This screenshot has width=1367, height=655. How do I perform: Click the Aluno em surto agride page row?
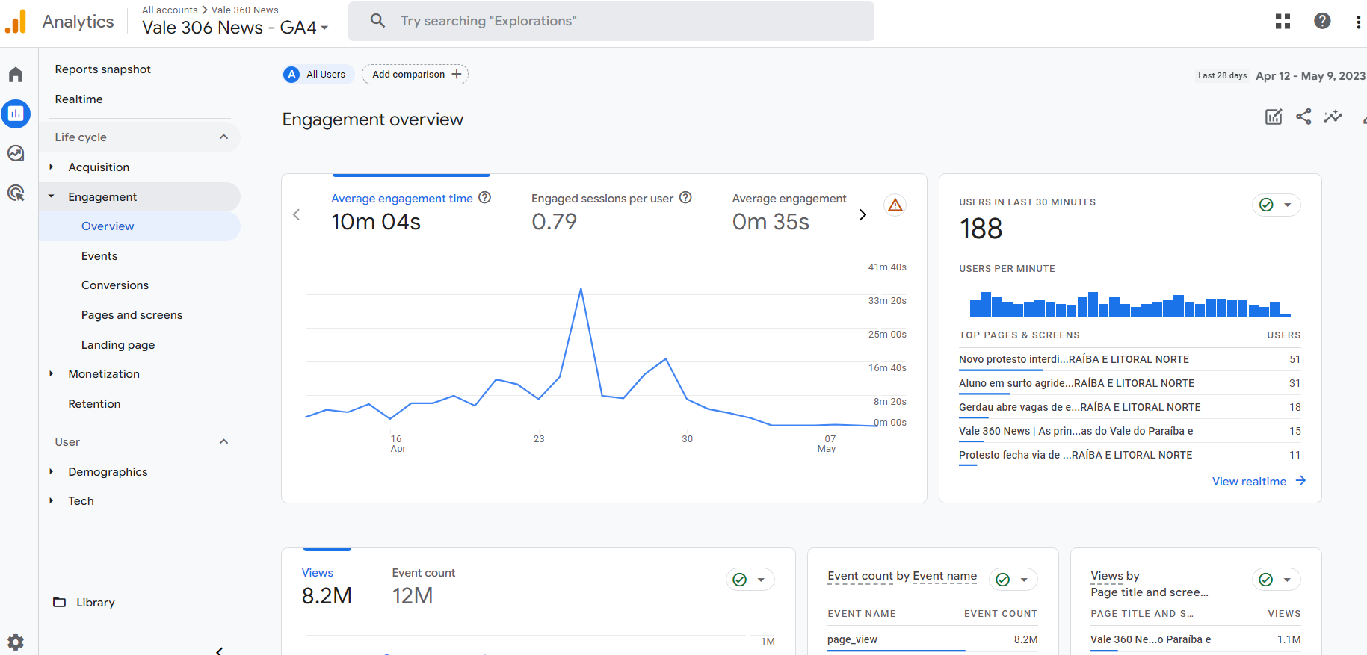[1130, 384]
